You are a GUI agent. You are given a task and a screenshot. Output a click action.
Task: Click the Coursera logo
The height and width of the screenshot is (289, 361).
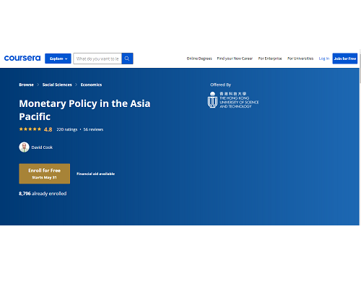[x=22, y=59]
